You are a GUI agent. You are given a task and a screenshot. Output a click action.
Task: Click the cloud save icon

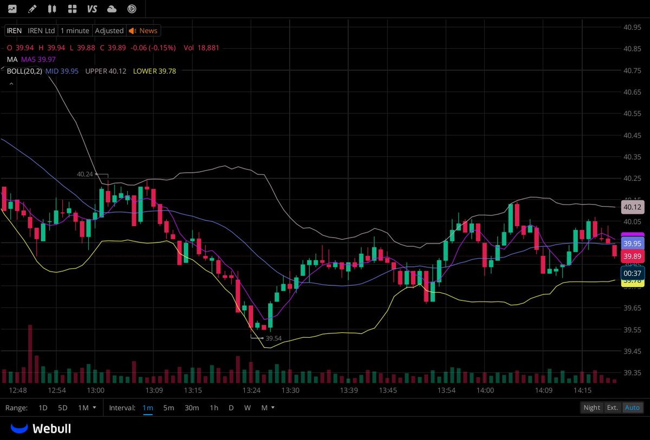[x=112, y=9]
